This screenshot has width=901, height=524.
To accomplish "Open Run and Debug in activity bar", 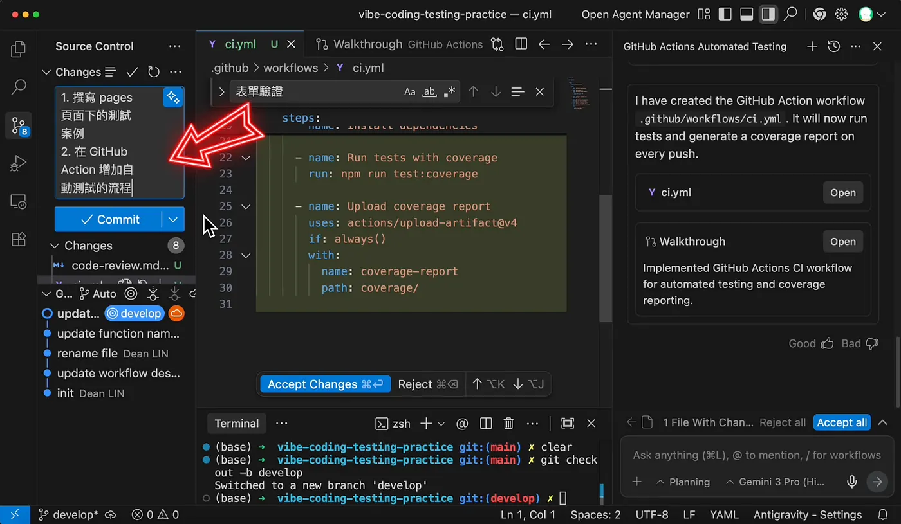I will point(19,163).
